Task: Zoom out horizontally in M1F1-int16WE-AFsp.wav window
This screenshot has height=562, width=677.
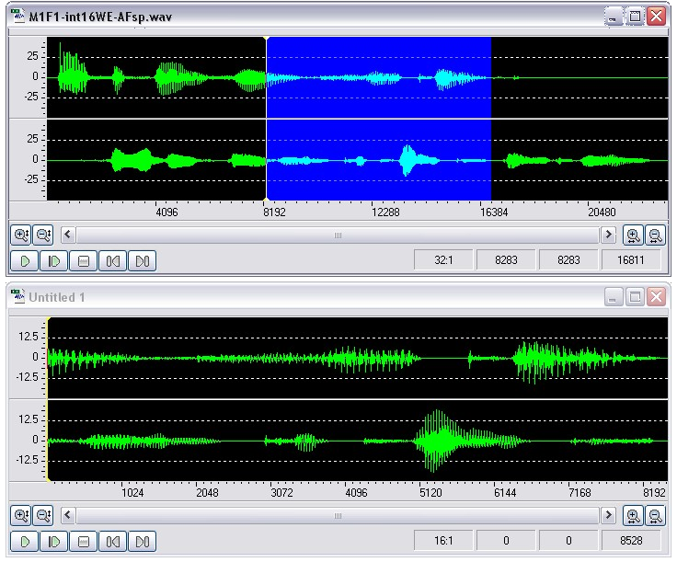Action: (x=656, y=235)
